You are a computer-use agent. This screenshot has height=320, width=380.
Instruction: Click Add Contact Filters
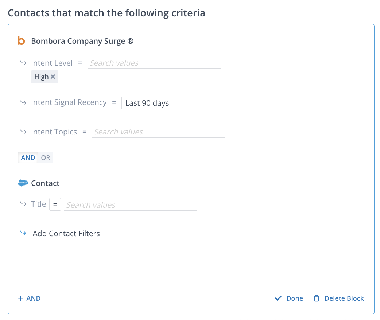(x=66, y=234)
